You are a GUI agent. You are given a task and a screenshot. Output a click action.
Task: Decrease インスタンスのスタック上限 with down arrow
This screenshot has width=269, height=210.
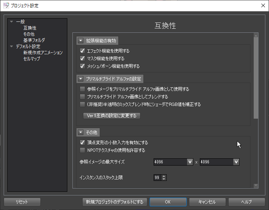pyautogui.click(x=164, y=179)
